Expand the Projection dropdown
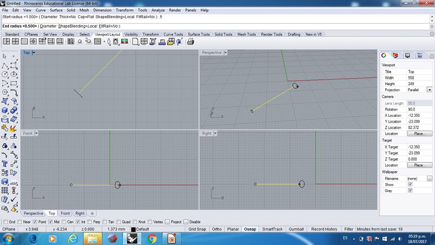Screen dimensions: 435x245 429,90
